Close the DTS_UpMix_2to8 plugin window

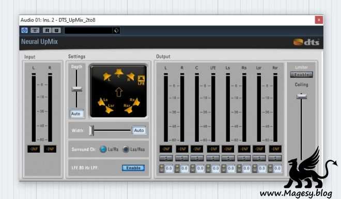point(319,20)
